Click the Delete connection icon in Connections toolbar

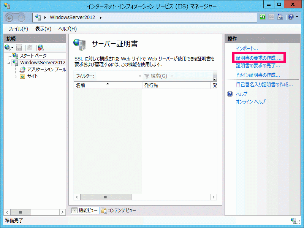tap(41, 47)
